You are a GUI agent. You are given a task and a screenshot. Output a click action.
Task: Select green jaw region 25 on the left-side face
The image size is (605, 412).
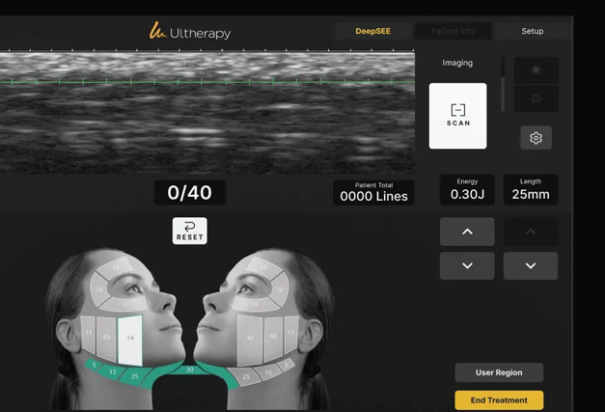[134, 376]
